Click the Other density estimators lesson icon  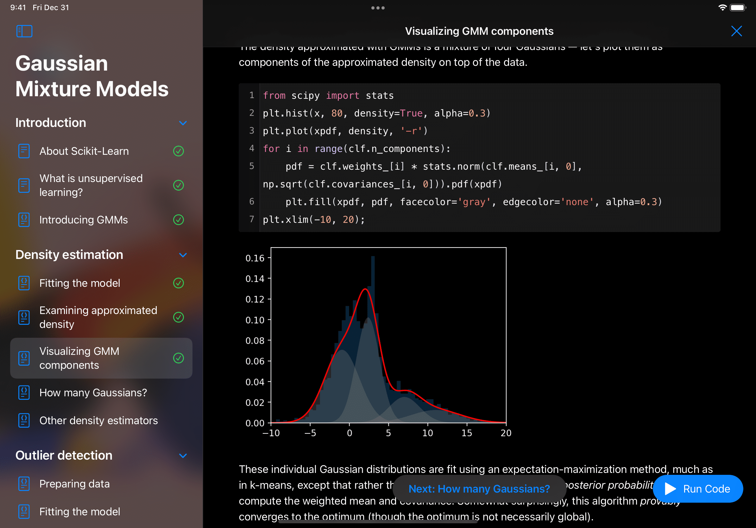[x=23, y=420]
